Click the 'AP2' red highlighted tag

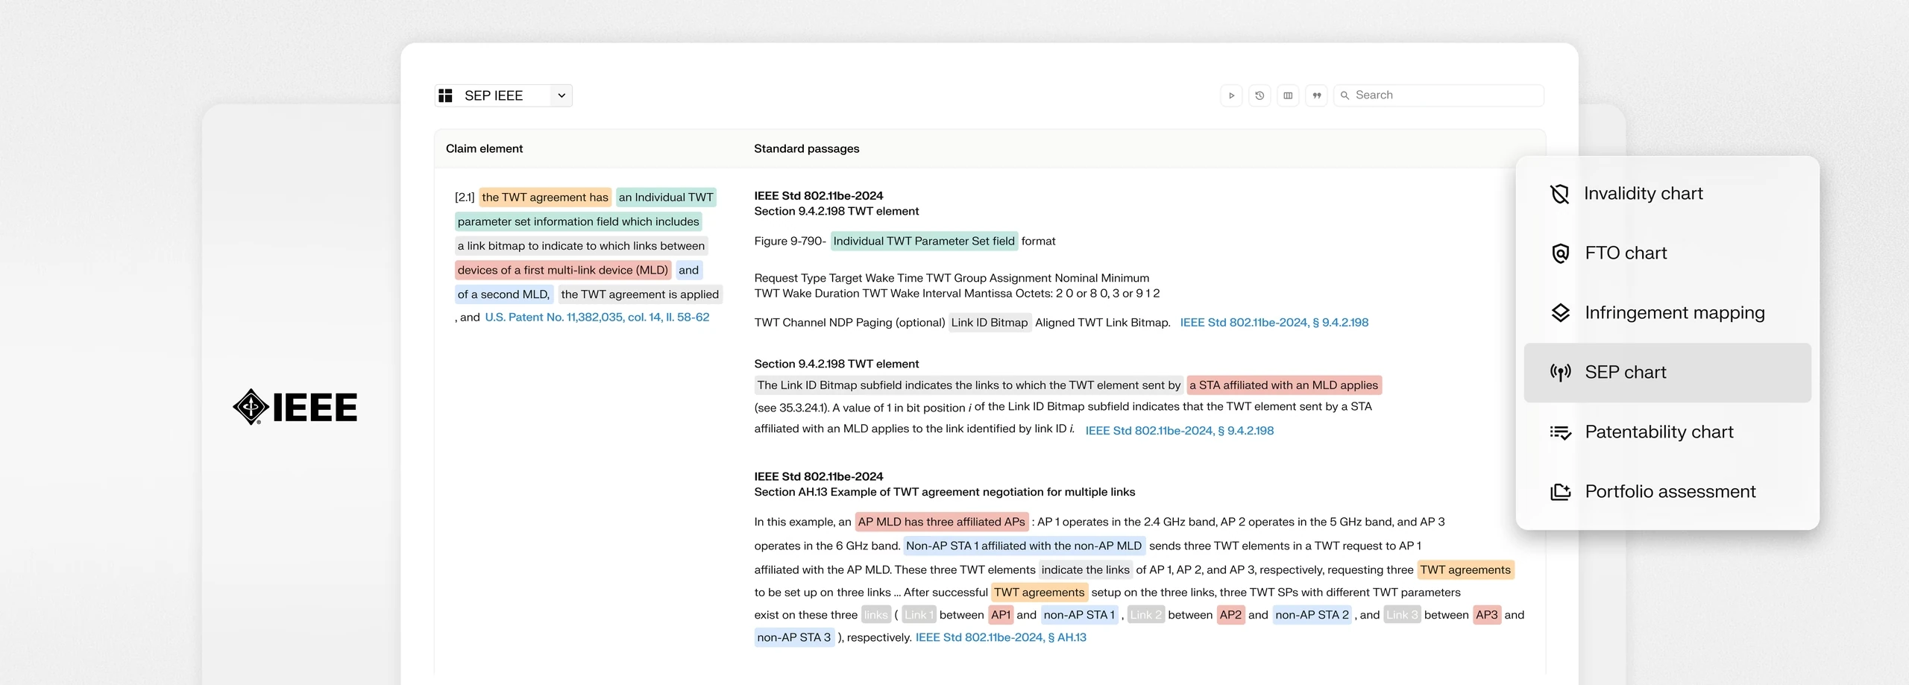pyautogui.click(x=1230, y=616)
